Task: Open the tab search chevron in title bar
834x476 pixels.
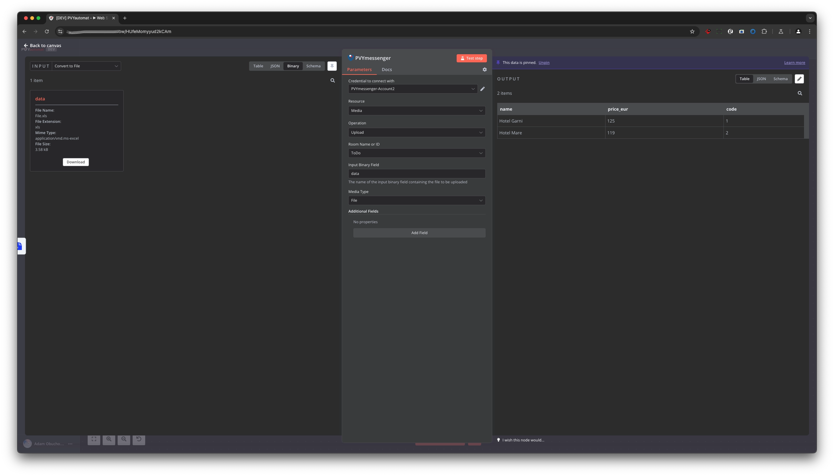Action: coord(810,18)
